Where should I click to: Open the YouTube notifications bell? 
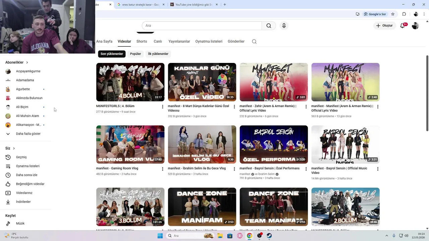[x=403, y=25]
